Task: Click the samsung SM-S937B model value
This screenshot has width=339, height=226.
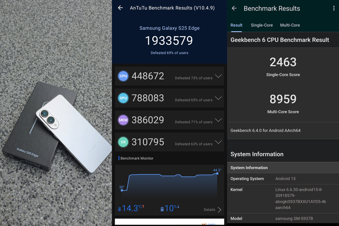Action: click(x=294, y=218)
